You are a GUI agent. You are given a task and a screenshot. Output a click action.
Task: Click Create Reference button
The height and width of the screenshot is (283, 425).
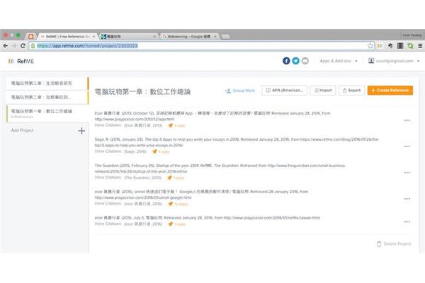point(390,91)
